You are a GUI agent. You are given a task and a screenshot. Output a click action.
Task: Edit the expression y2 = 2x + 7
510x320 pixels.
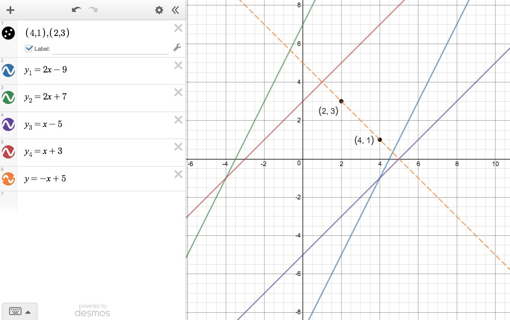coord(46,97)
